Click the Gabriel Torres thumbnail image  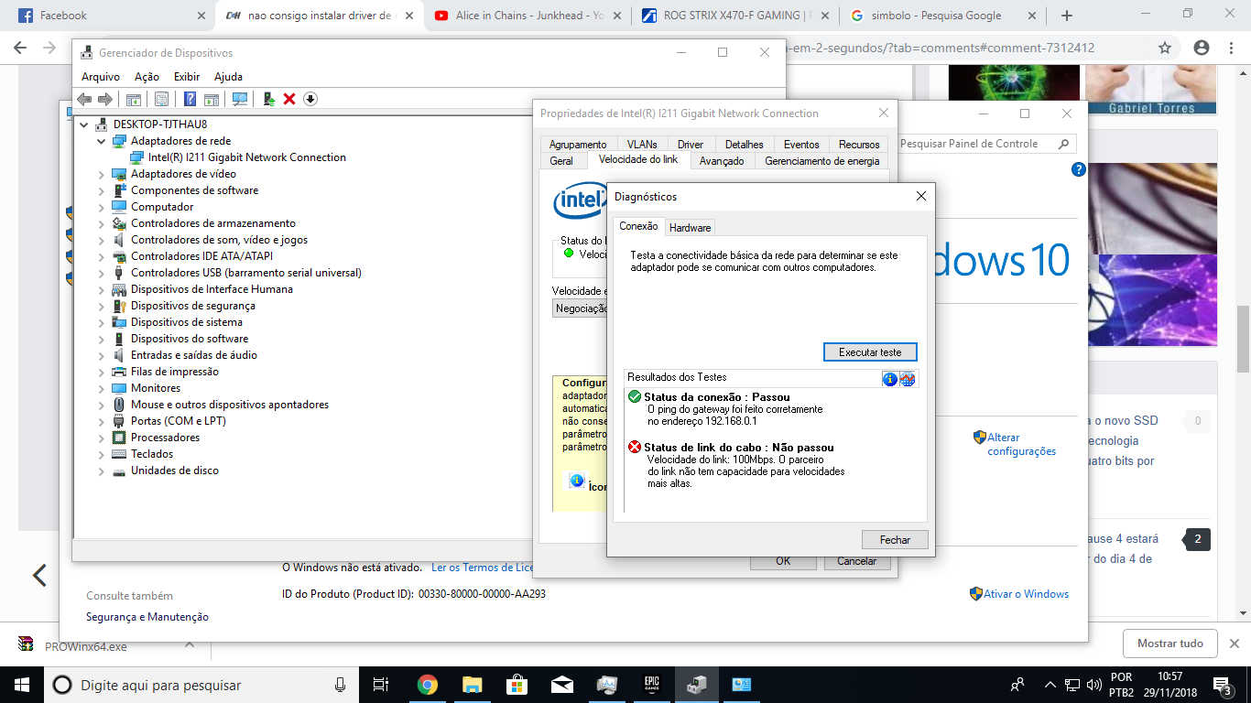1151,90
